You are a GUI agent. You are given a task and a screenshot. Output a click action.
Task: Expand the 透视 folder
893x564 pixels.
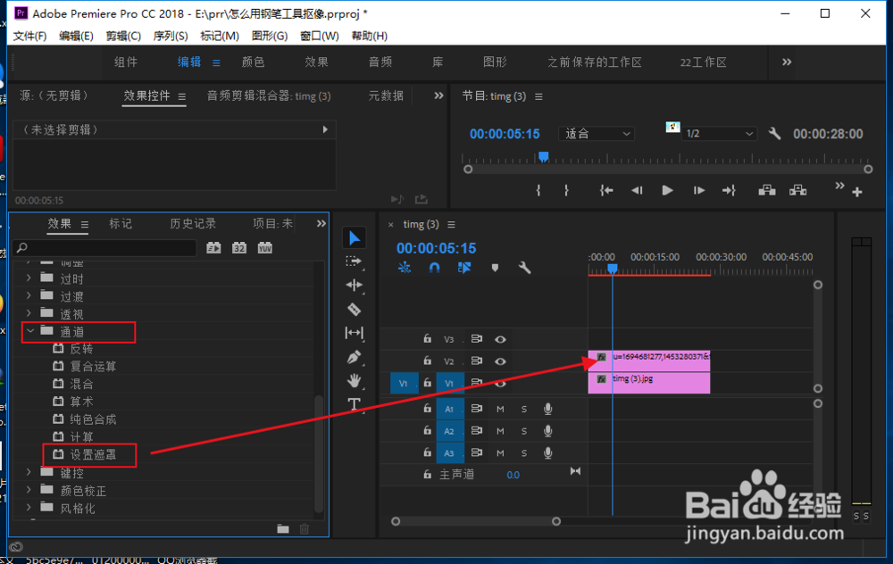point(29,313)
